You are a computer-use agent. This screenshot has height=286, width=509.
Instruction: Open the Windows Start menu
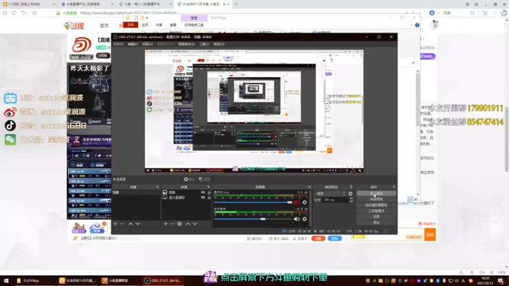[x=6, y=280]
